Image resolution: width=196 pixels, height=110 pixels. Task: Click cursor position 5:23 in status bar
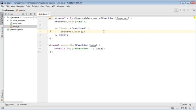point(172,108)
